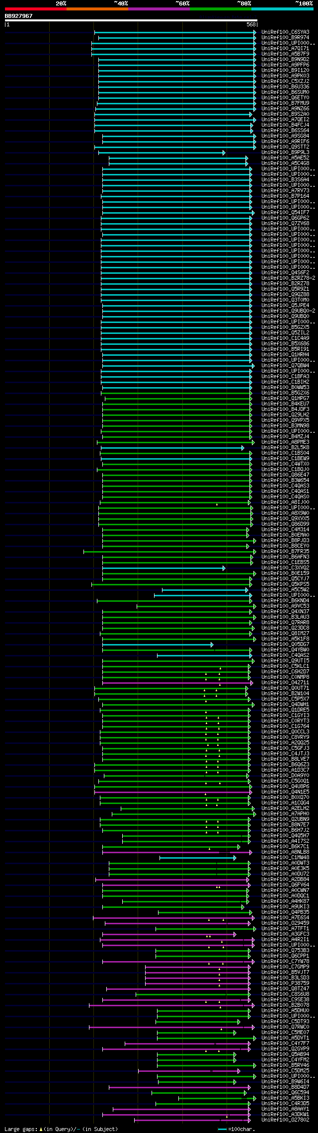Click label UniRef100_Q9STT2
Screen dimensions: 318x1133
click(285, 147)
